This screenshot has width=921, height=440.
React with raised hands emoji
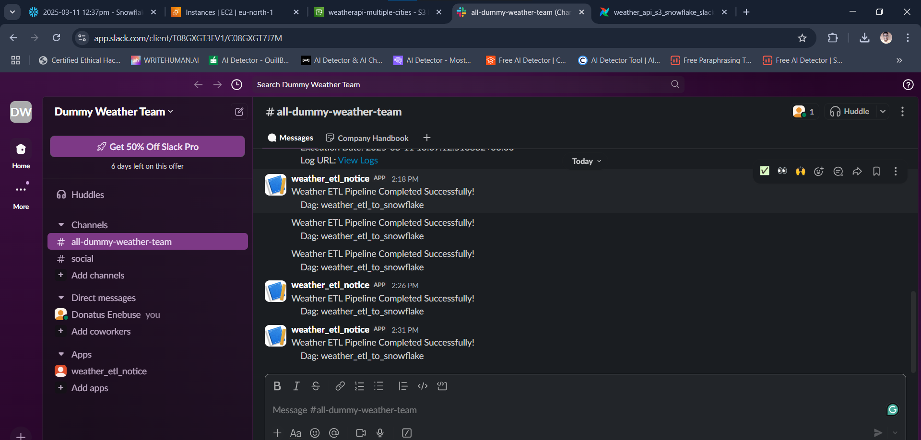click(801, 171)
